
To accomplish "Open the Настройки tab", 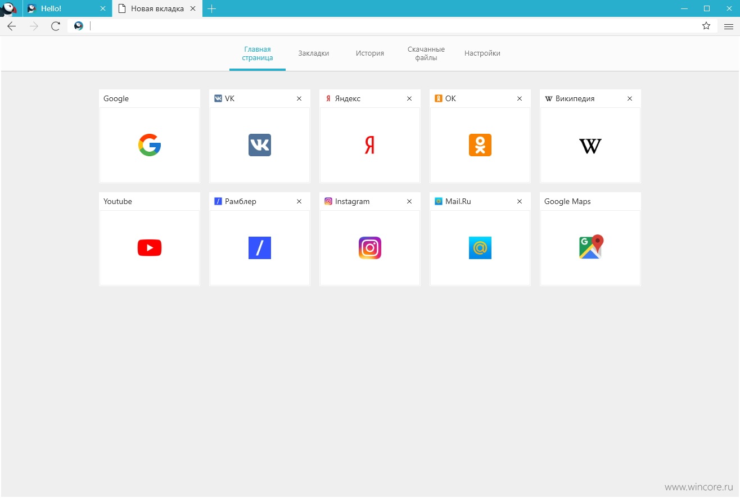I will 482,53.
